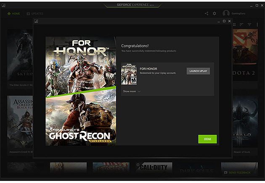Switch to grid view icon
265x183 pixels.
[234, 25]
